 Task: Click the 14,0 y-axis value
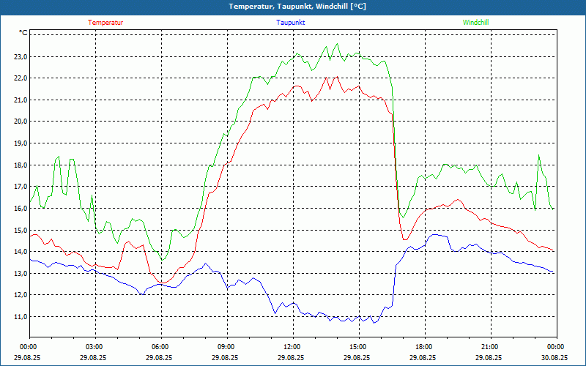coord(21,252)
